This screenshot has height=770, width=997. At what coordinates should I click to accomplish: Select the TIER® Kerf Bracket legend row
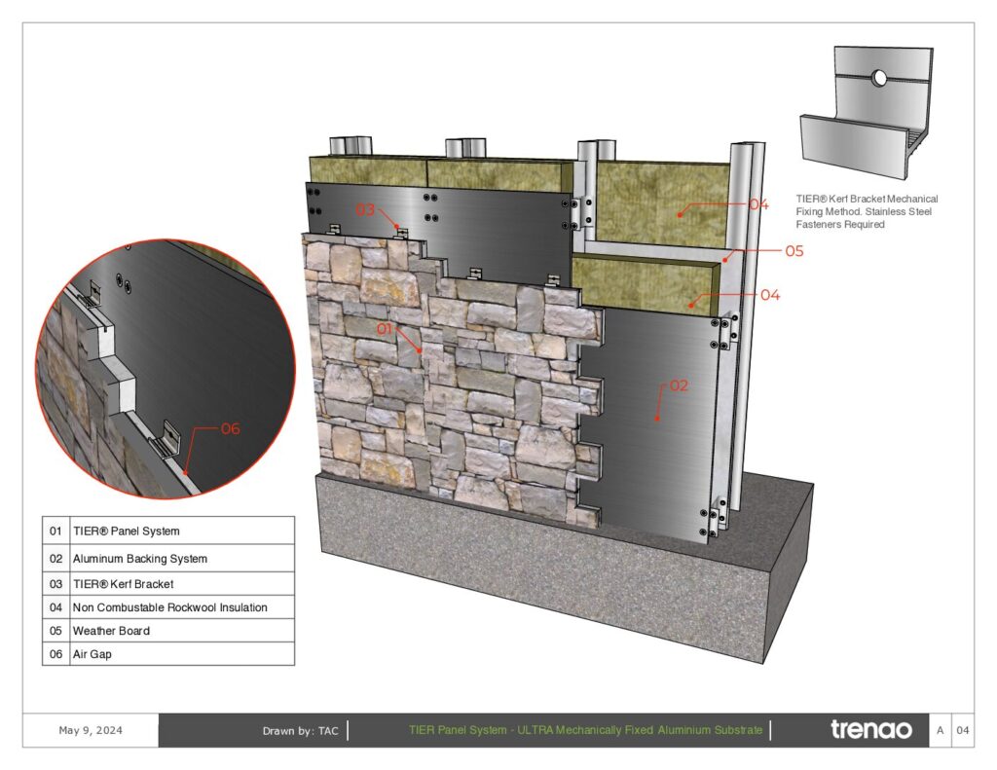pyautogui.click(x=168, y=584)
